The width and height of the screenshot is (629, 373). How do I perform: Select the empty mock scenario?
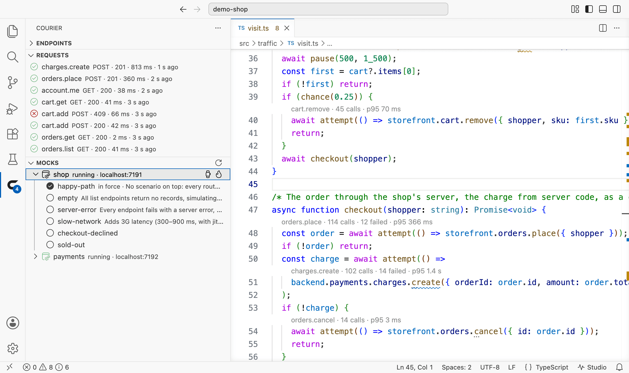click(x=128, y=198)
